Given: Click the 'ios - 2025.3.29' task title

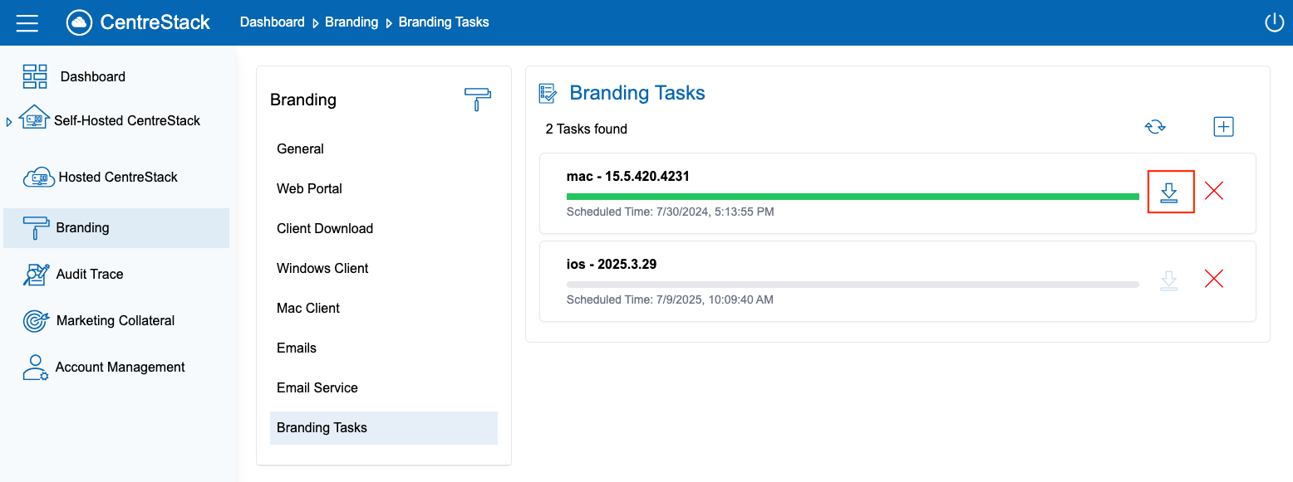Looking at the screenshot, I should [x=612, y=265].
